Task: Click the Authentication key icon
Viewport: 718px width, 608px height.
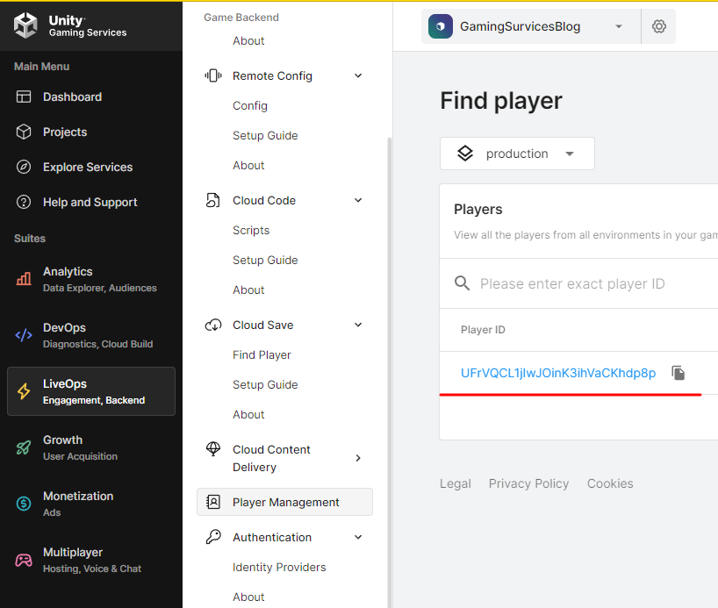Action: click(213, 537)
